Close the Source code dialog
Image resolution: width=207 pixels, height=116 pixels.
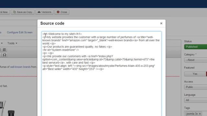(161, 24)
